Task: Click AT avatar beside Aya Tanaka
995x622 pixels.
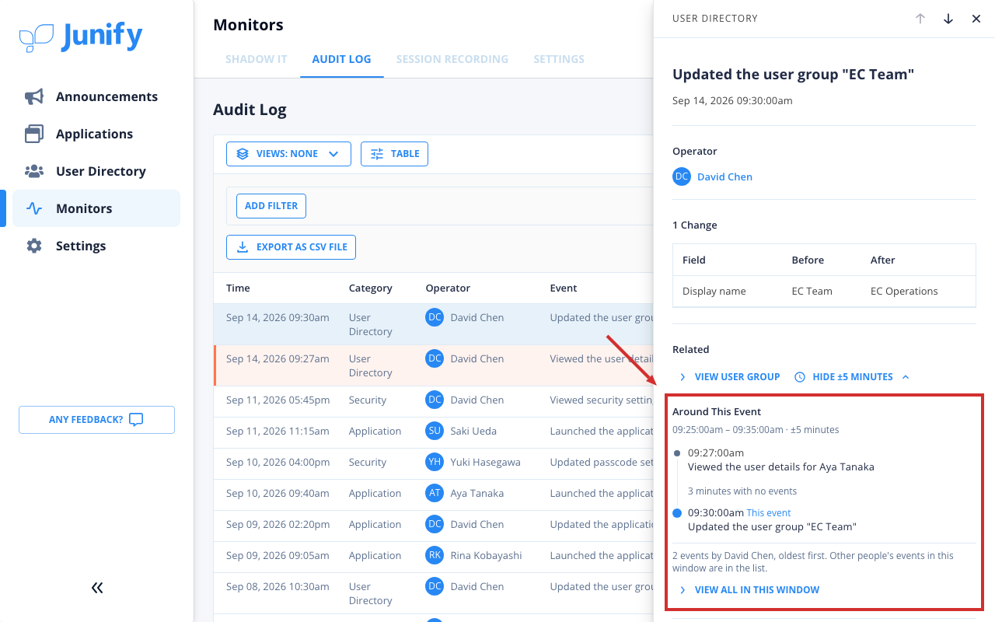Action: [x=435, y=493]
